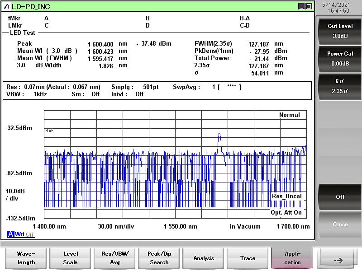Change the Kσ 2.35σ value softkey
Viewport: 362px width, 271px height.
click(x=340, y=86)
